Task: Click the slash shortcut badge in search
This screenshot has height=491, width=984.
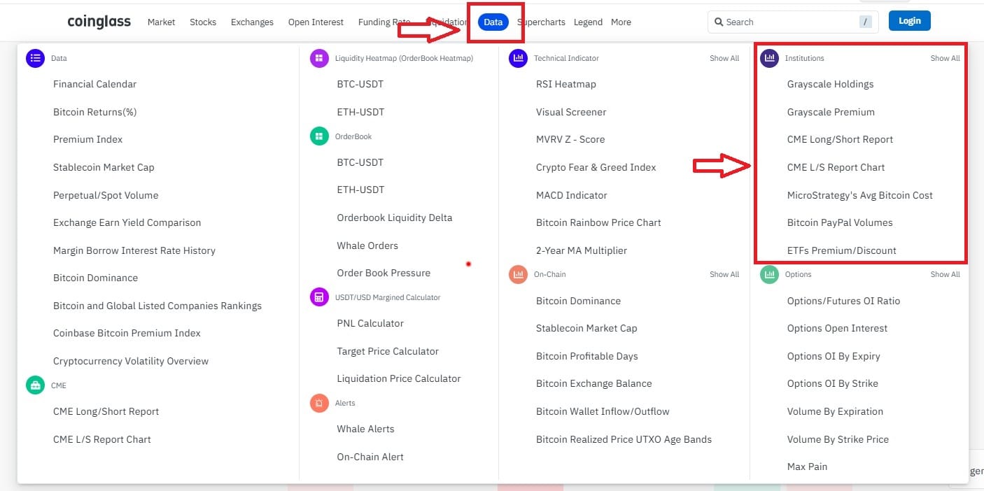Action: [x=866, y=22]
